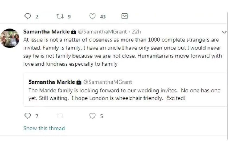Click @SamanthaMGrant handle inside quoted tweet
The image size is (228, 152).
pos(107,82)
